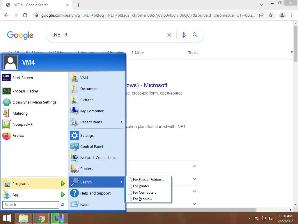Go to the Google homepage logo
298x224 pixels.
pos(20,35)
